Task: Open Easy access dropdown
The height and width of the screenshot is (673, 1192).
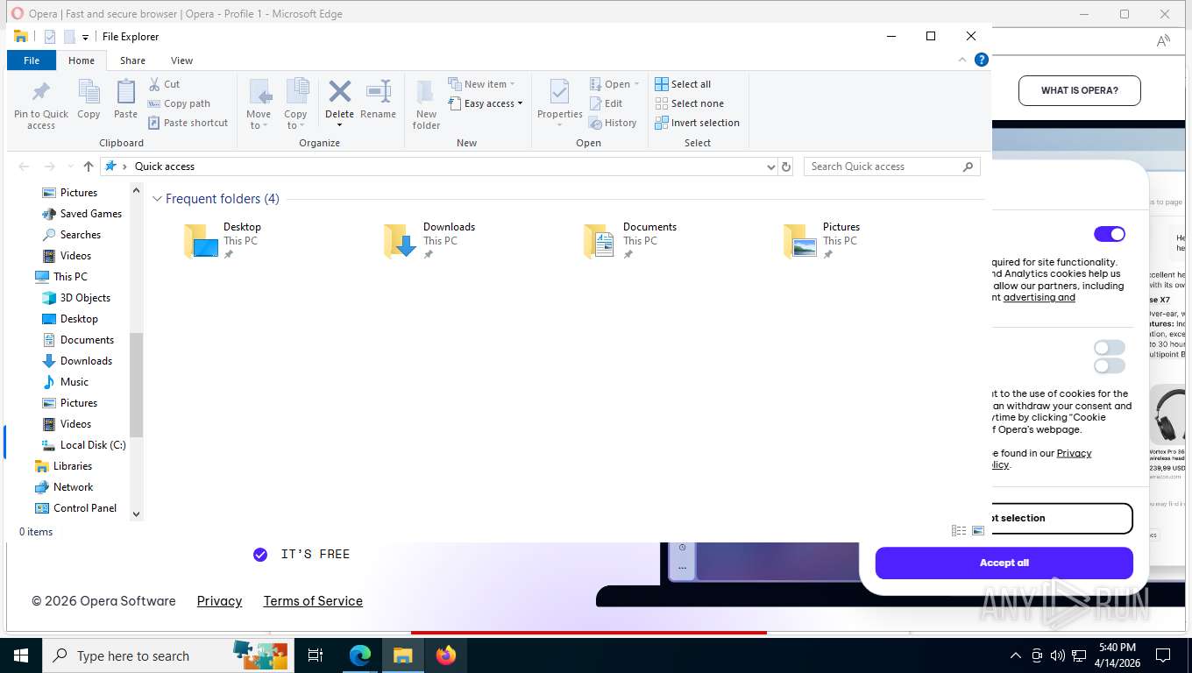Action: pyautogui.click(x=485, y=103)
